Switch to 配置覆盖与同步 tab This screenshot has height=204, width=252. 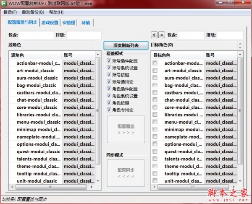coord(23,22)
